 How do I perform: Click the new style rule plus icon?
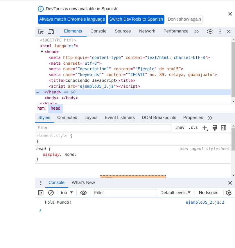point(205,128)
